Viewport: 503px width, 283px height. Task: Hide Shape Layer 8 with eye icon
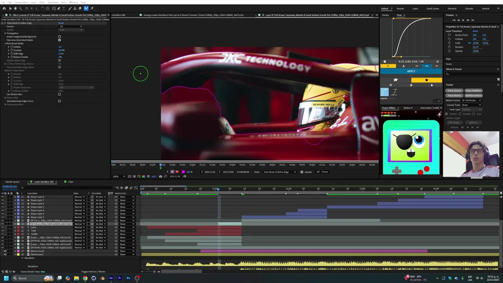(x=2, y=197)
